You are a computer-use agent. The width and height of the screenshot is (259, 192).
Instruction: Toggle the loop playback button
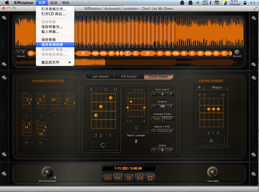point(108,178)
